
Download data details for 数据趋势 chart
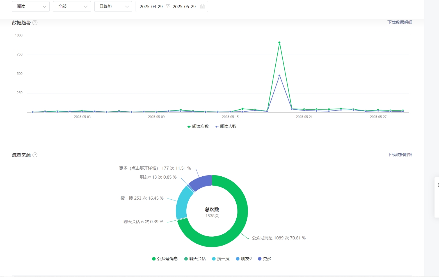click(x=400, y=22)
